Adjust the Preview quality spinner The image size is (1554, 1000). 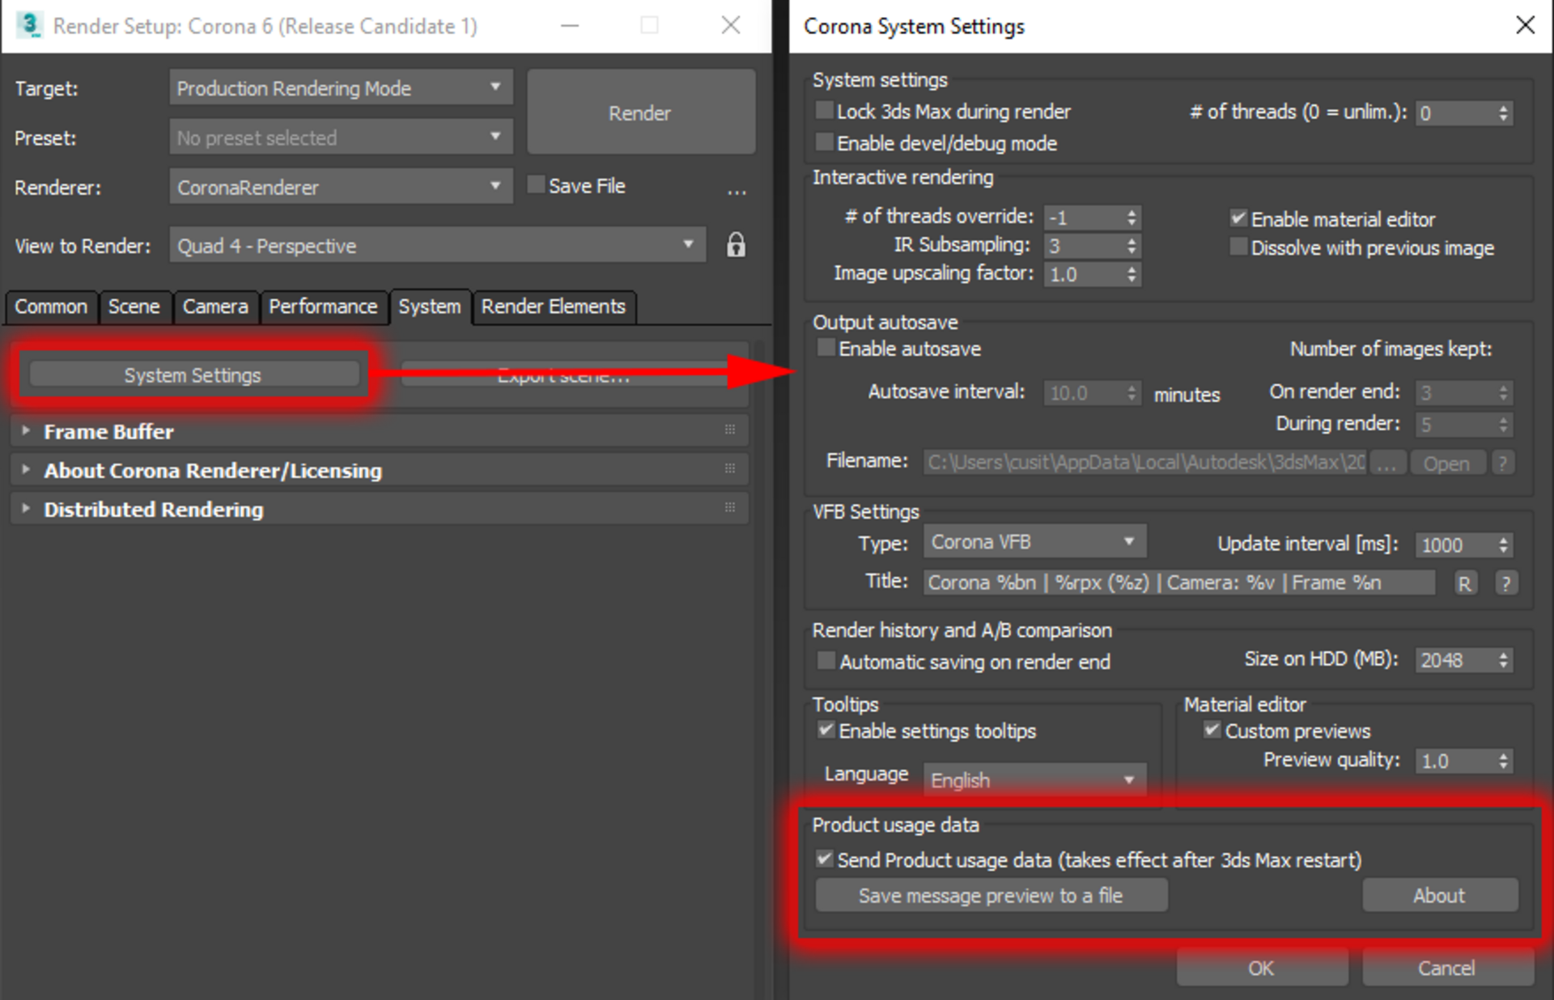click(1503, 761)
